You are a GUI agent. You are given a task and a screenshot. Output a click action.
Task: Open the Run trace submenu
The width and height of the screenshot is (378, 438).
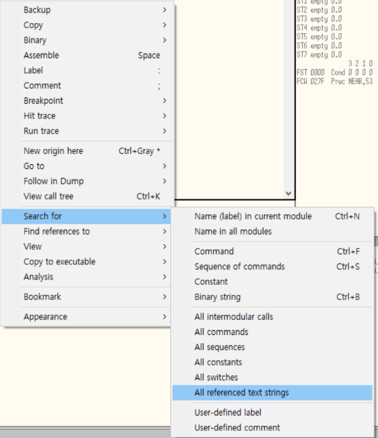pyautogui.click(x=86, y=131)
